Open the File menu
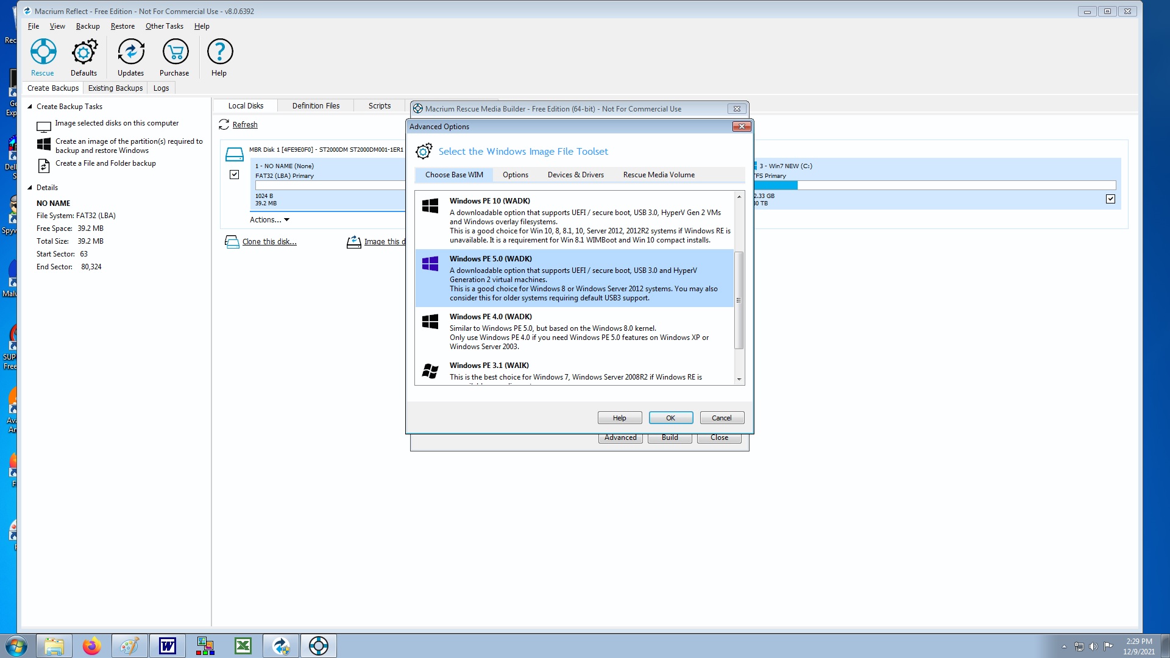This screenshot has width=1170, height=658. 34,26
